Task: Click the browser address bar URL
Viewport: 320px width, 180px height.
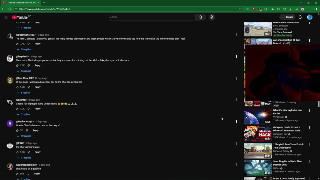Action: [44, 9]
